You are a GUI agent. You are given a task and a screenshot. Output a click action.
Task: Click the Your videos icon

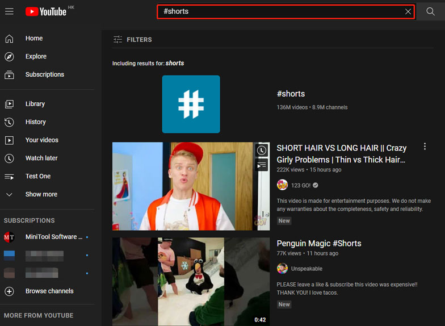pos(9,140)
